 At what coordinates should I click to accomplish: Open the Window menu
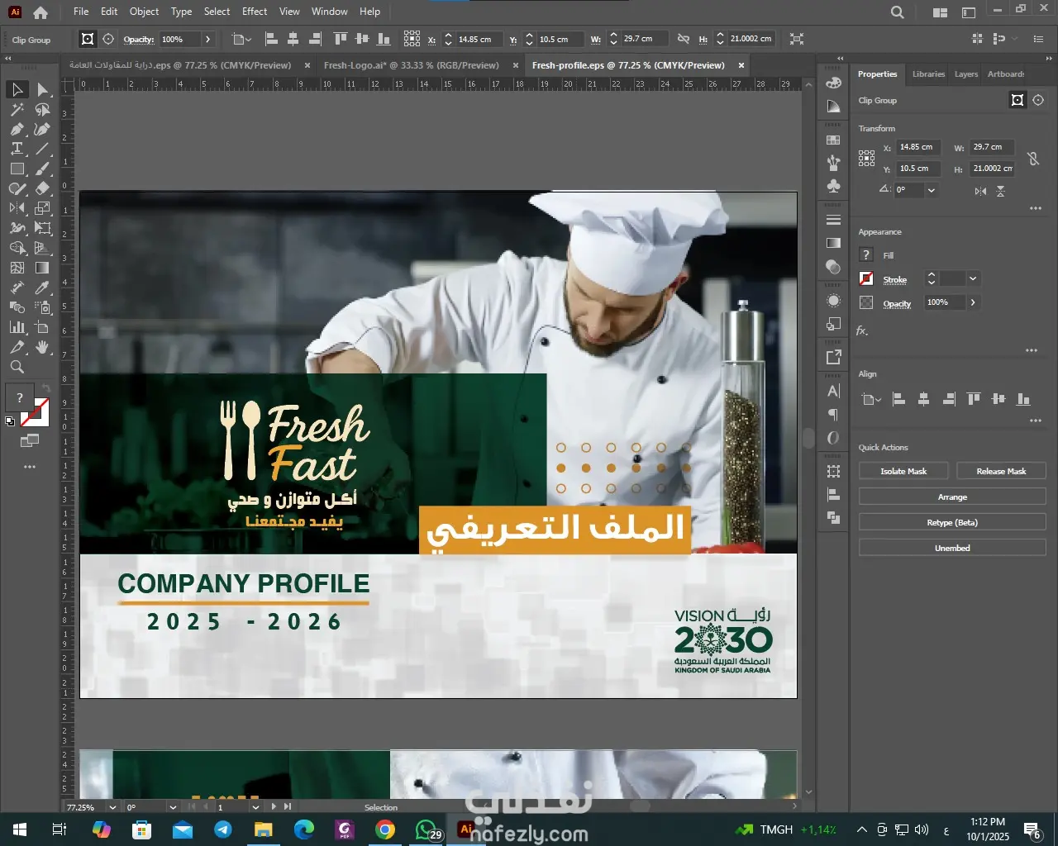pyautogui.click(x=330, y=12)
